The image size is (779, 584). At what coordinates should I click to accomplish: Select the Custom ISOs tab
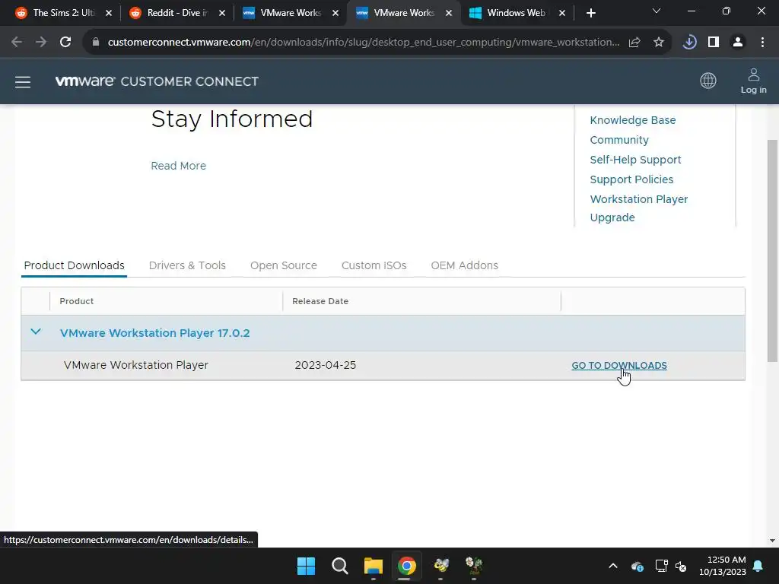374,265
